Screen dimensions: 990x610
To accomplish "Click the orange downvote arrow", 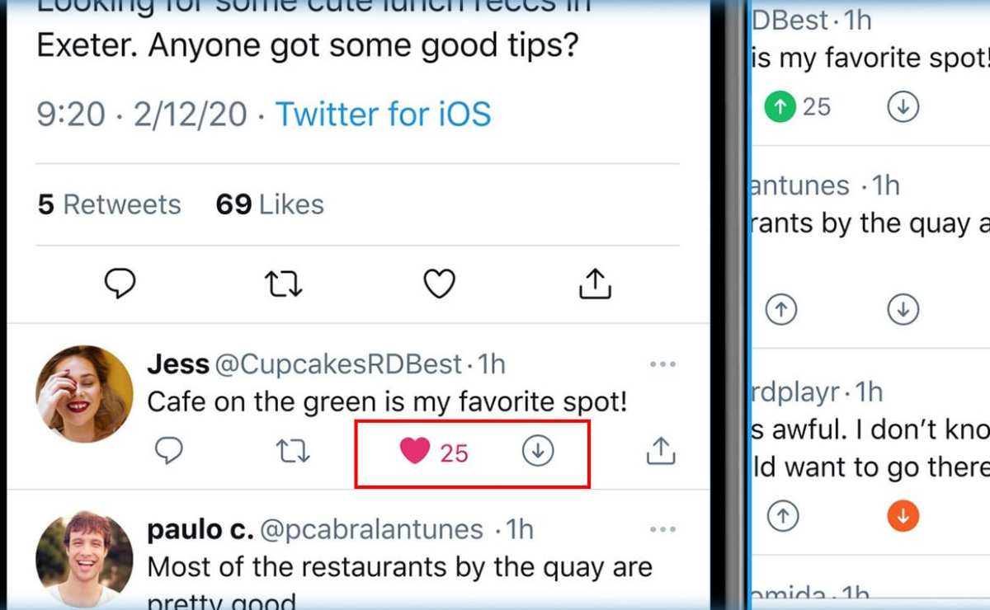I will click(903, 516).
